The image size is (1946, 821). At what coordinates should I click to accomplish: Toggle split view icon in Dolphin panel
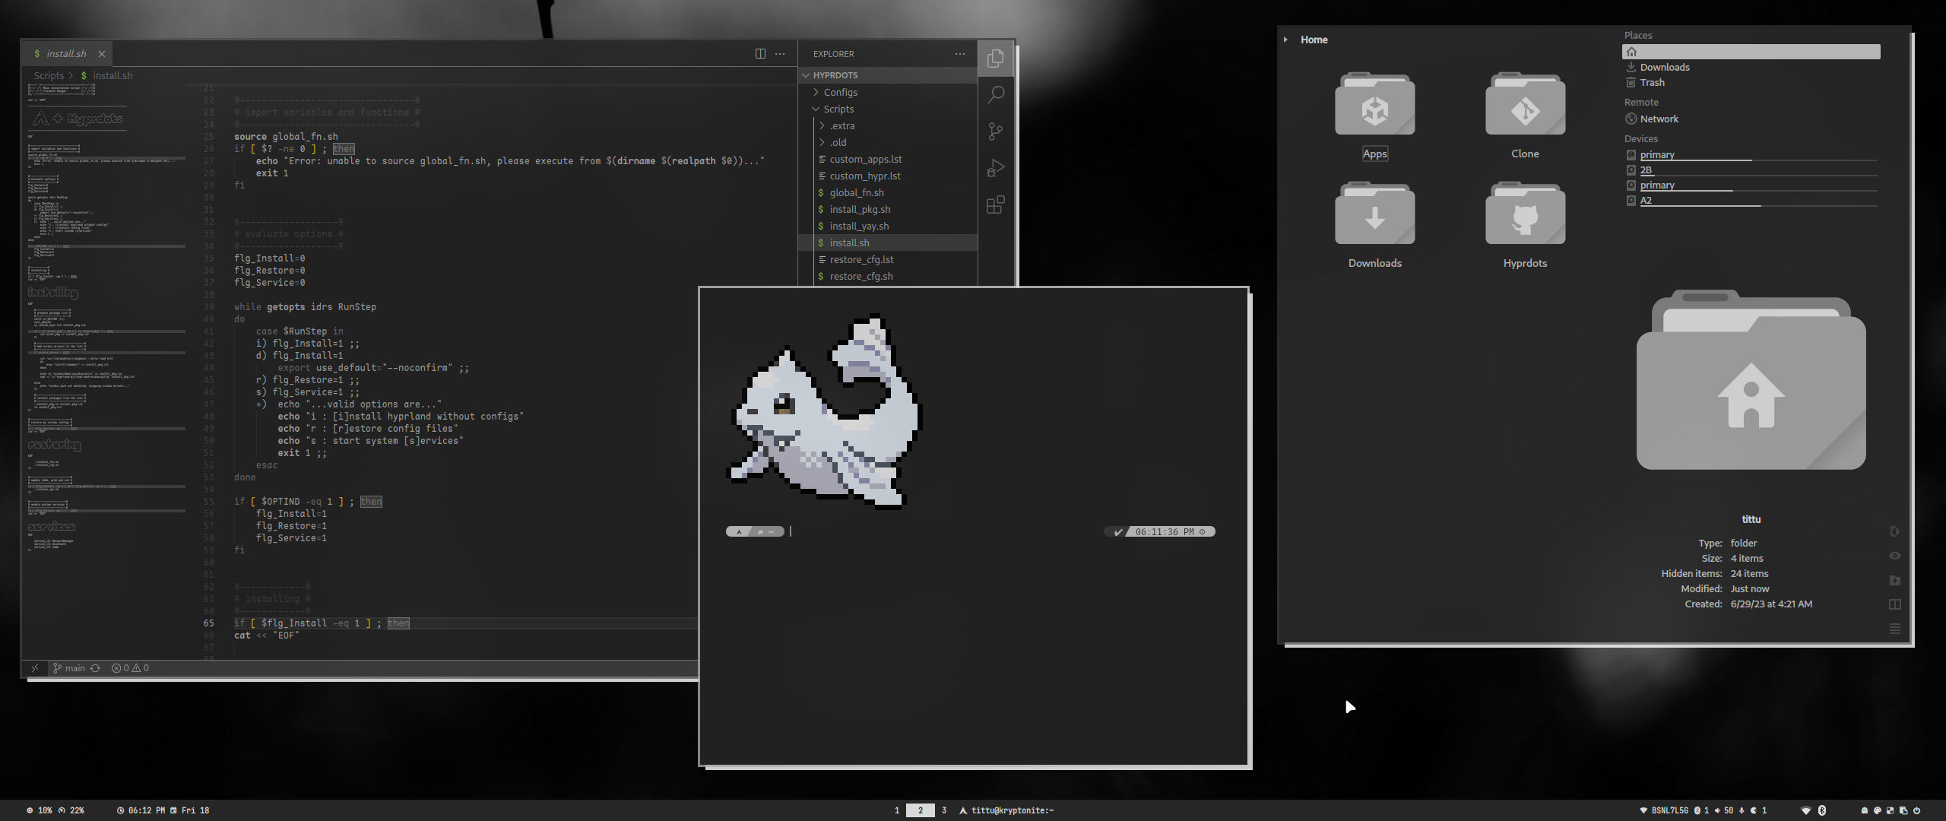[1894, 604]
